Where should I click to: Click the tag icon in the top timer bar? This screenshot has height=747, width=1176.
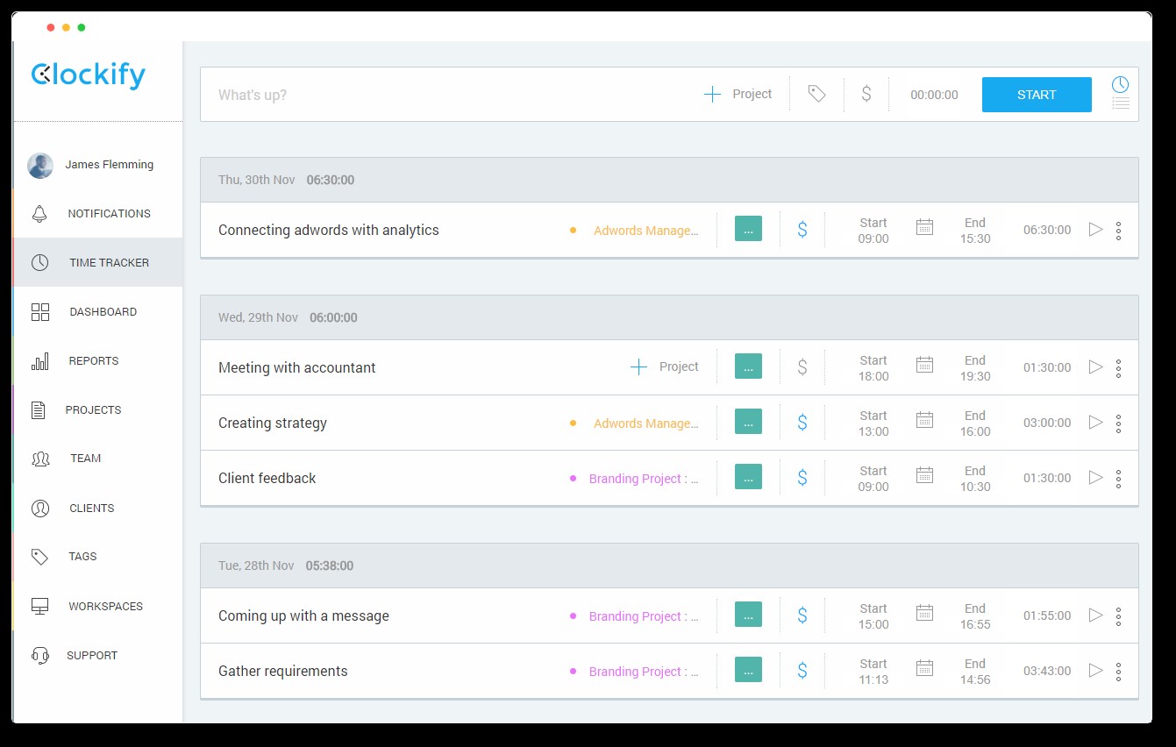tap(816, 94)
